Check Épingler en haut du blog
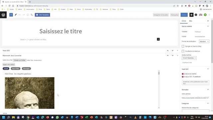This screenshot has height=120, width=213. pos(183,46)
